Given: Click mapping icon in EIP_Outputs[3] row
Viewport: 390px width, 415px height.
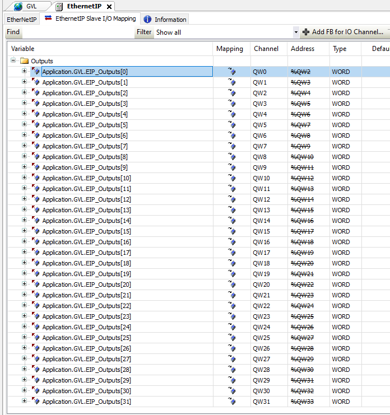Looking at the screenshot, I should coord(232,104).
